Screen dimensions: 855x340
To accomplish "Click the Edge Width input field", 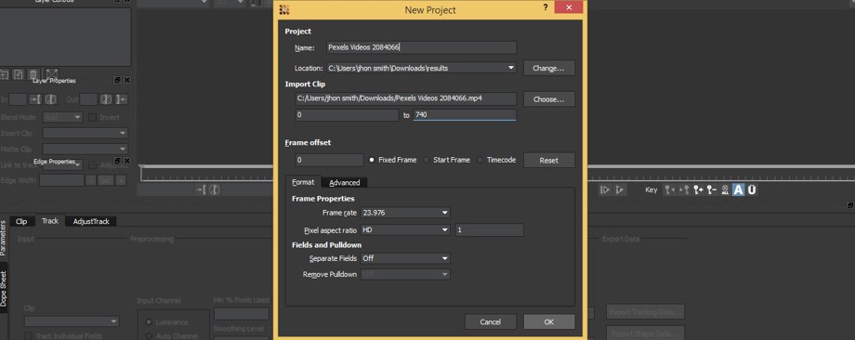I will click(61, 180).
